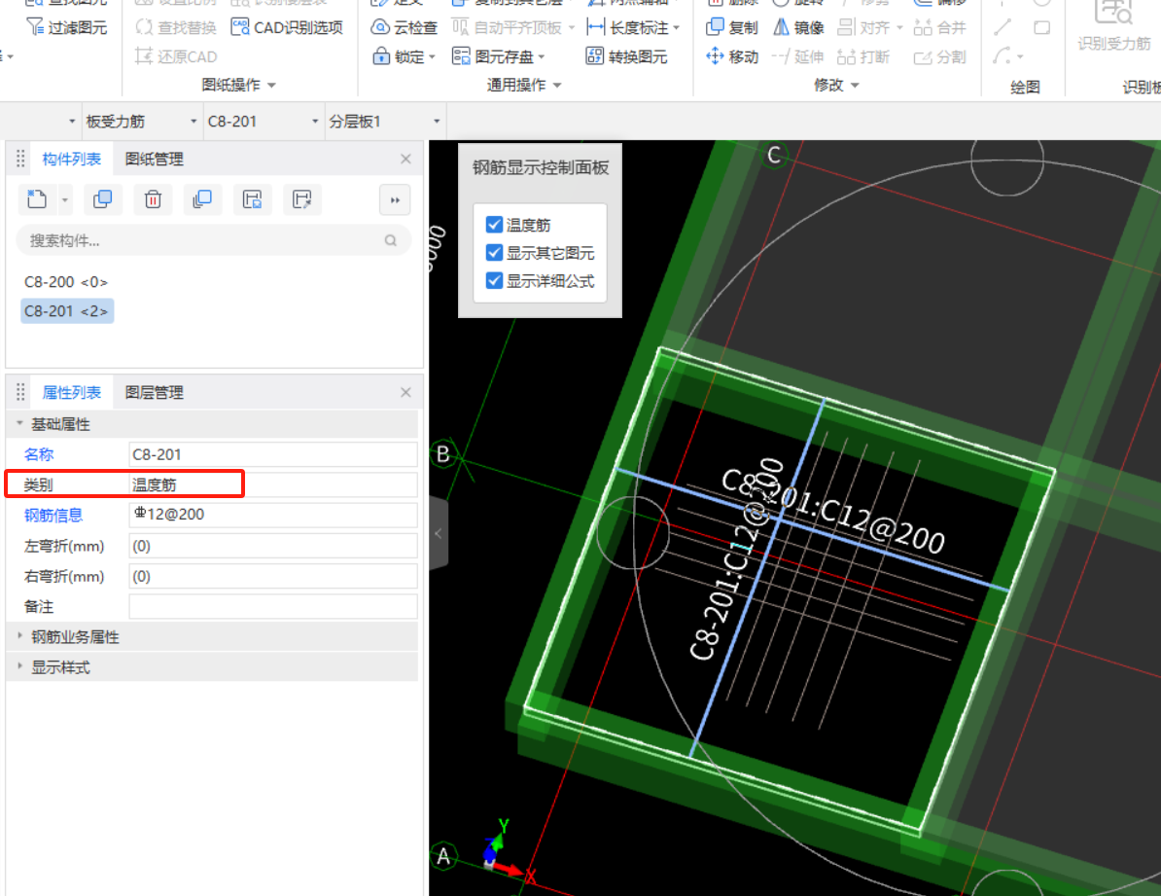
Task: Open 图元存盘 save element tool
Action: coord(498,56)
